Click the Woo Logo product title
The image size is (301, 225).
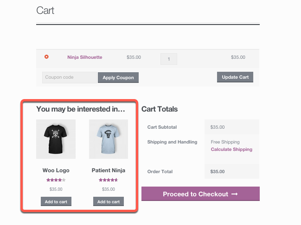[56, 170]
